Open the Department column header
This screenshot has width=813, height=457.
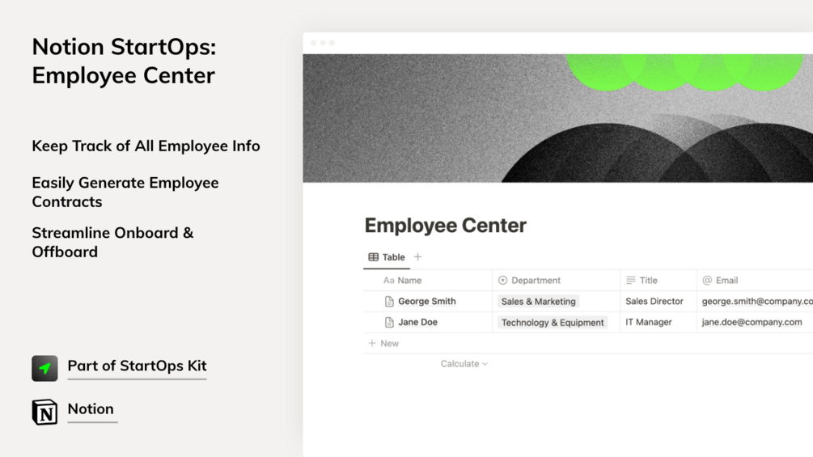tap(556, 281)
